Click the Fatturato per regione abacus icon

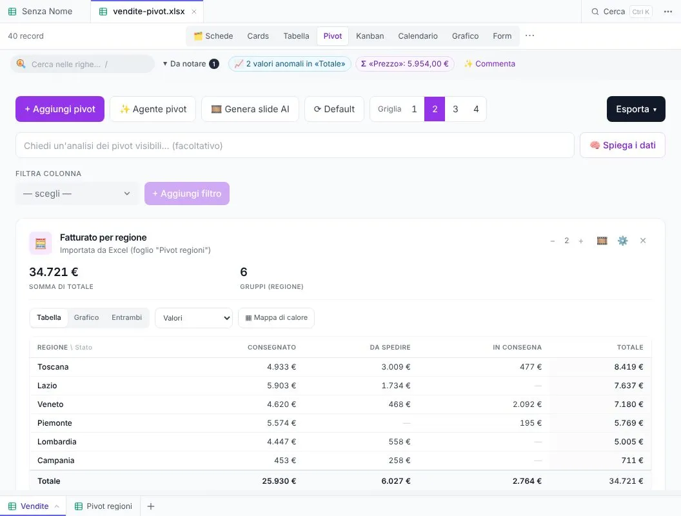click(41, 243)
